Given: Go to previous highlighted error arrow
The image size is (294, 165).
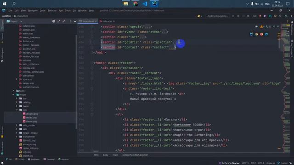Looking at the screenshot, I should [274, 27].
